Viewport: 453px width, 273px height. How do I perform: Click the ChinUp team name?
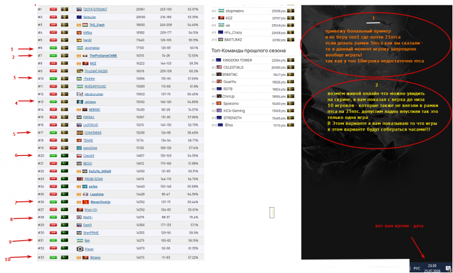228,96
